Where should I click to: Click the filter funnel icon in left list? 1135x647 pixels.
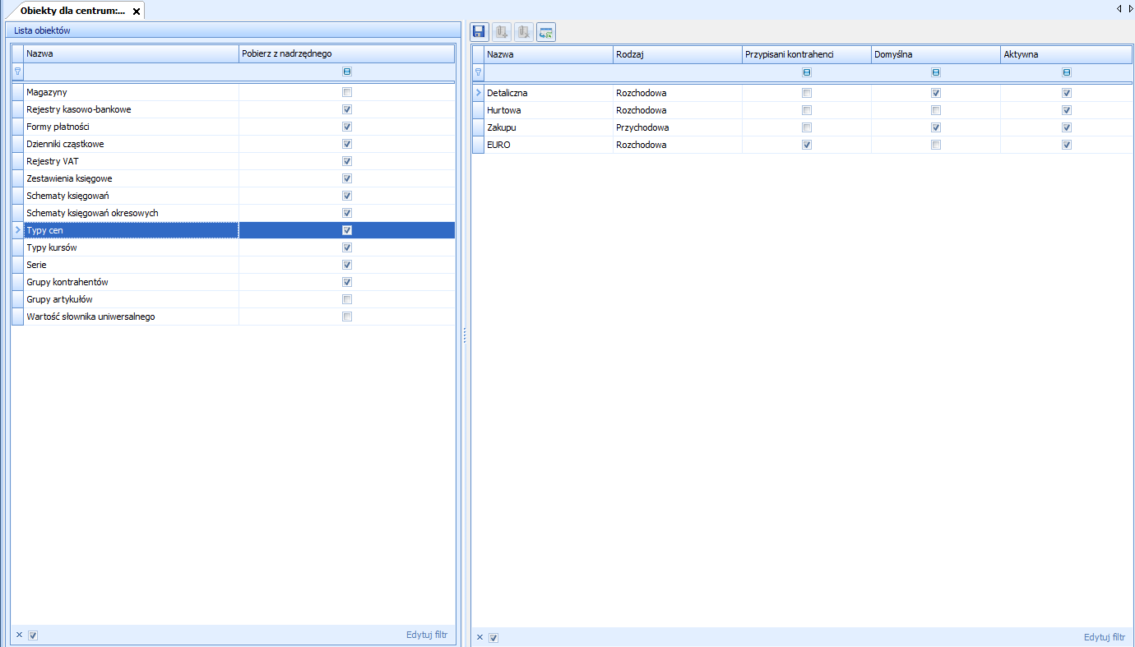(x=17, y=72)
